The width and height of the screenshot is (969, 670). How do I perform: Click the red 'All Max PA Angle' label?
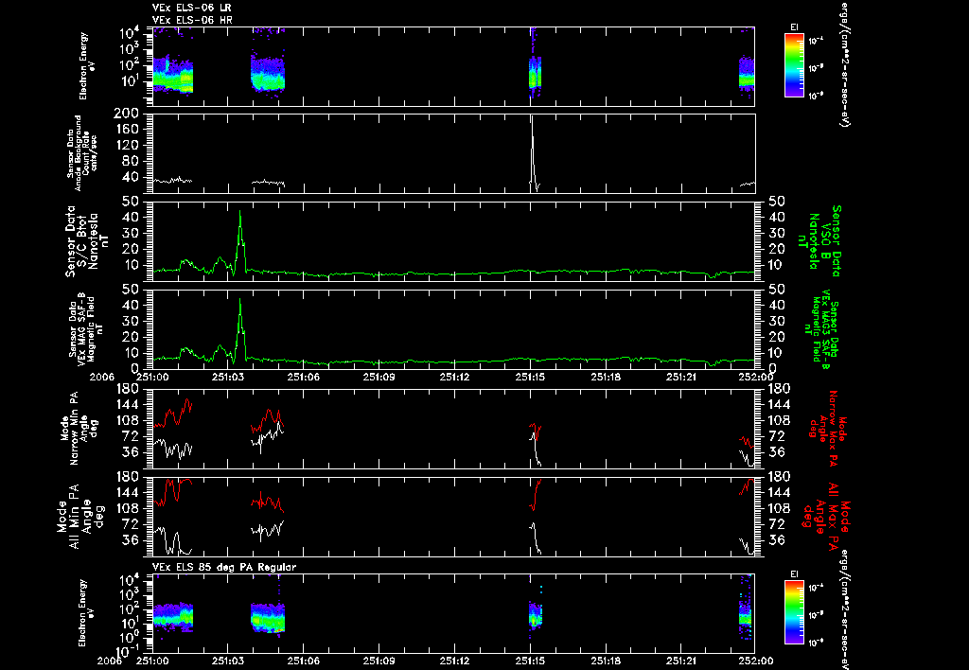[826, 516]
